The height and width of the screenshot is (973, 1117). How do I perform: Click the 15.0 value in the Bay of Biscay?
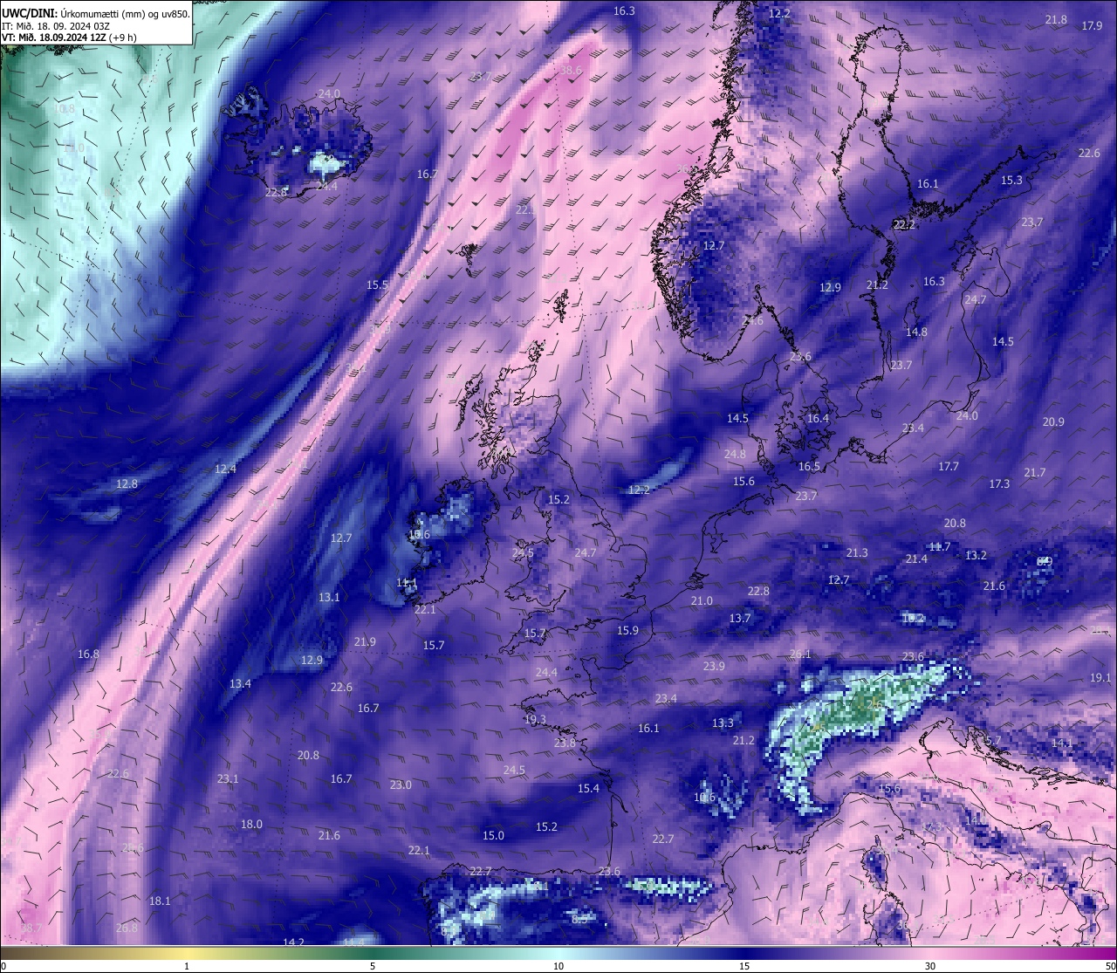pos(493,835)
